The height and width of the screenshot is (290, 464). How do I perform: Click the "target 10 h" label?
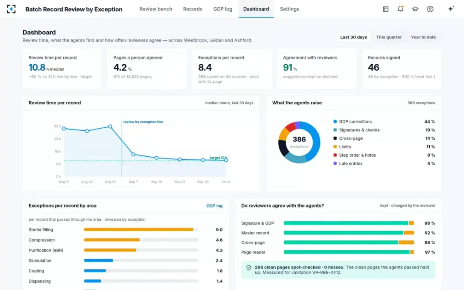(x=218, y=157)
